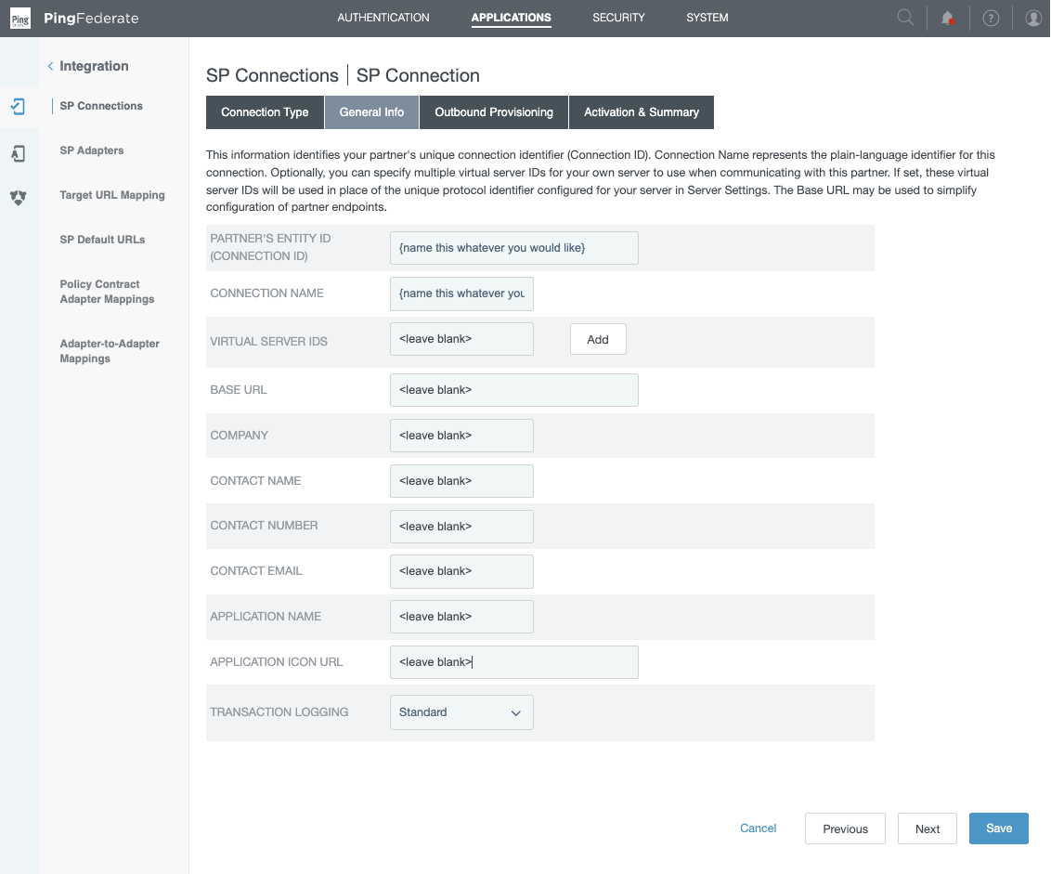Open the Transaction Logging dropdown
Image resolution: width=1051 pixels, height=874 pixels.
(461, 711)
